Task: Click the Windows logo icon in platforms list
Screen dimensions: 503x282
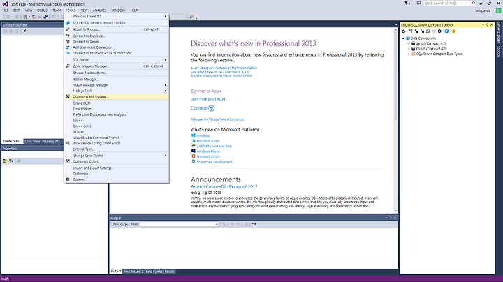Action: pos(193,135)
